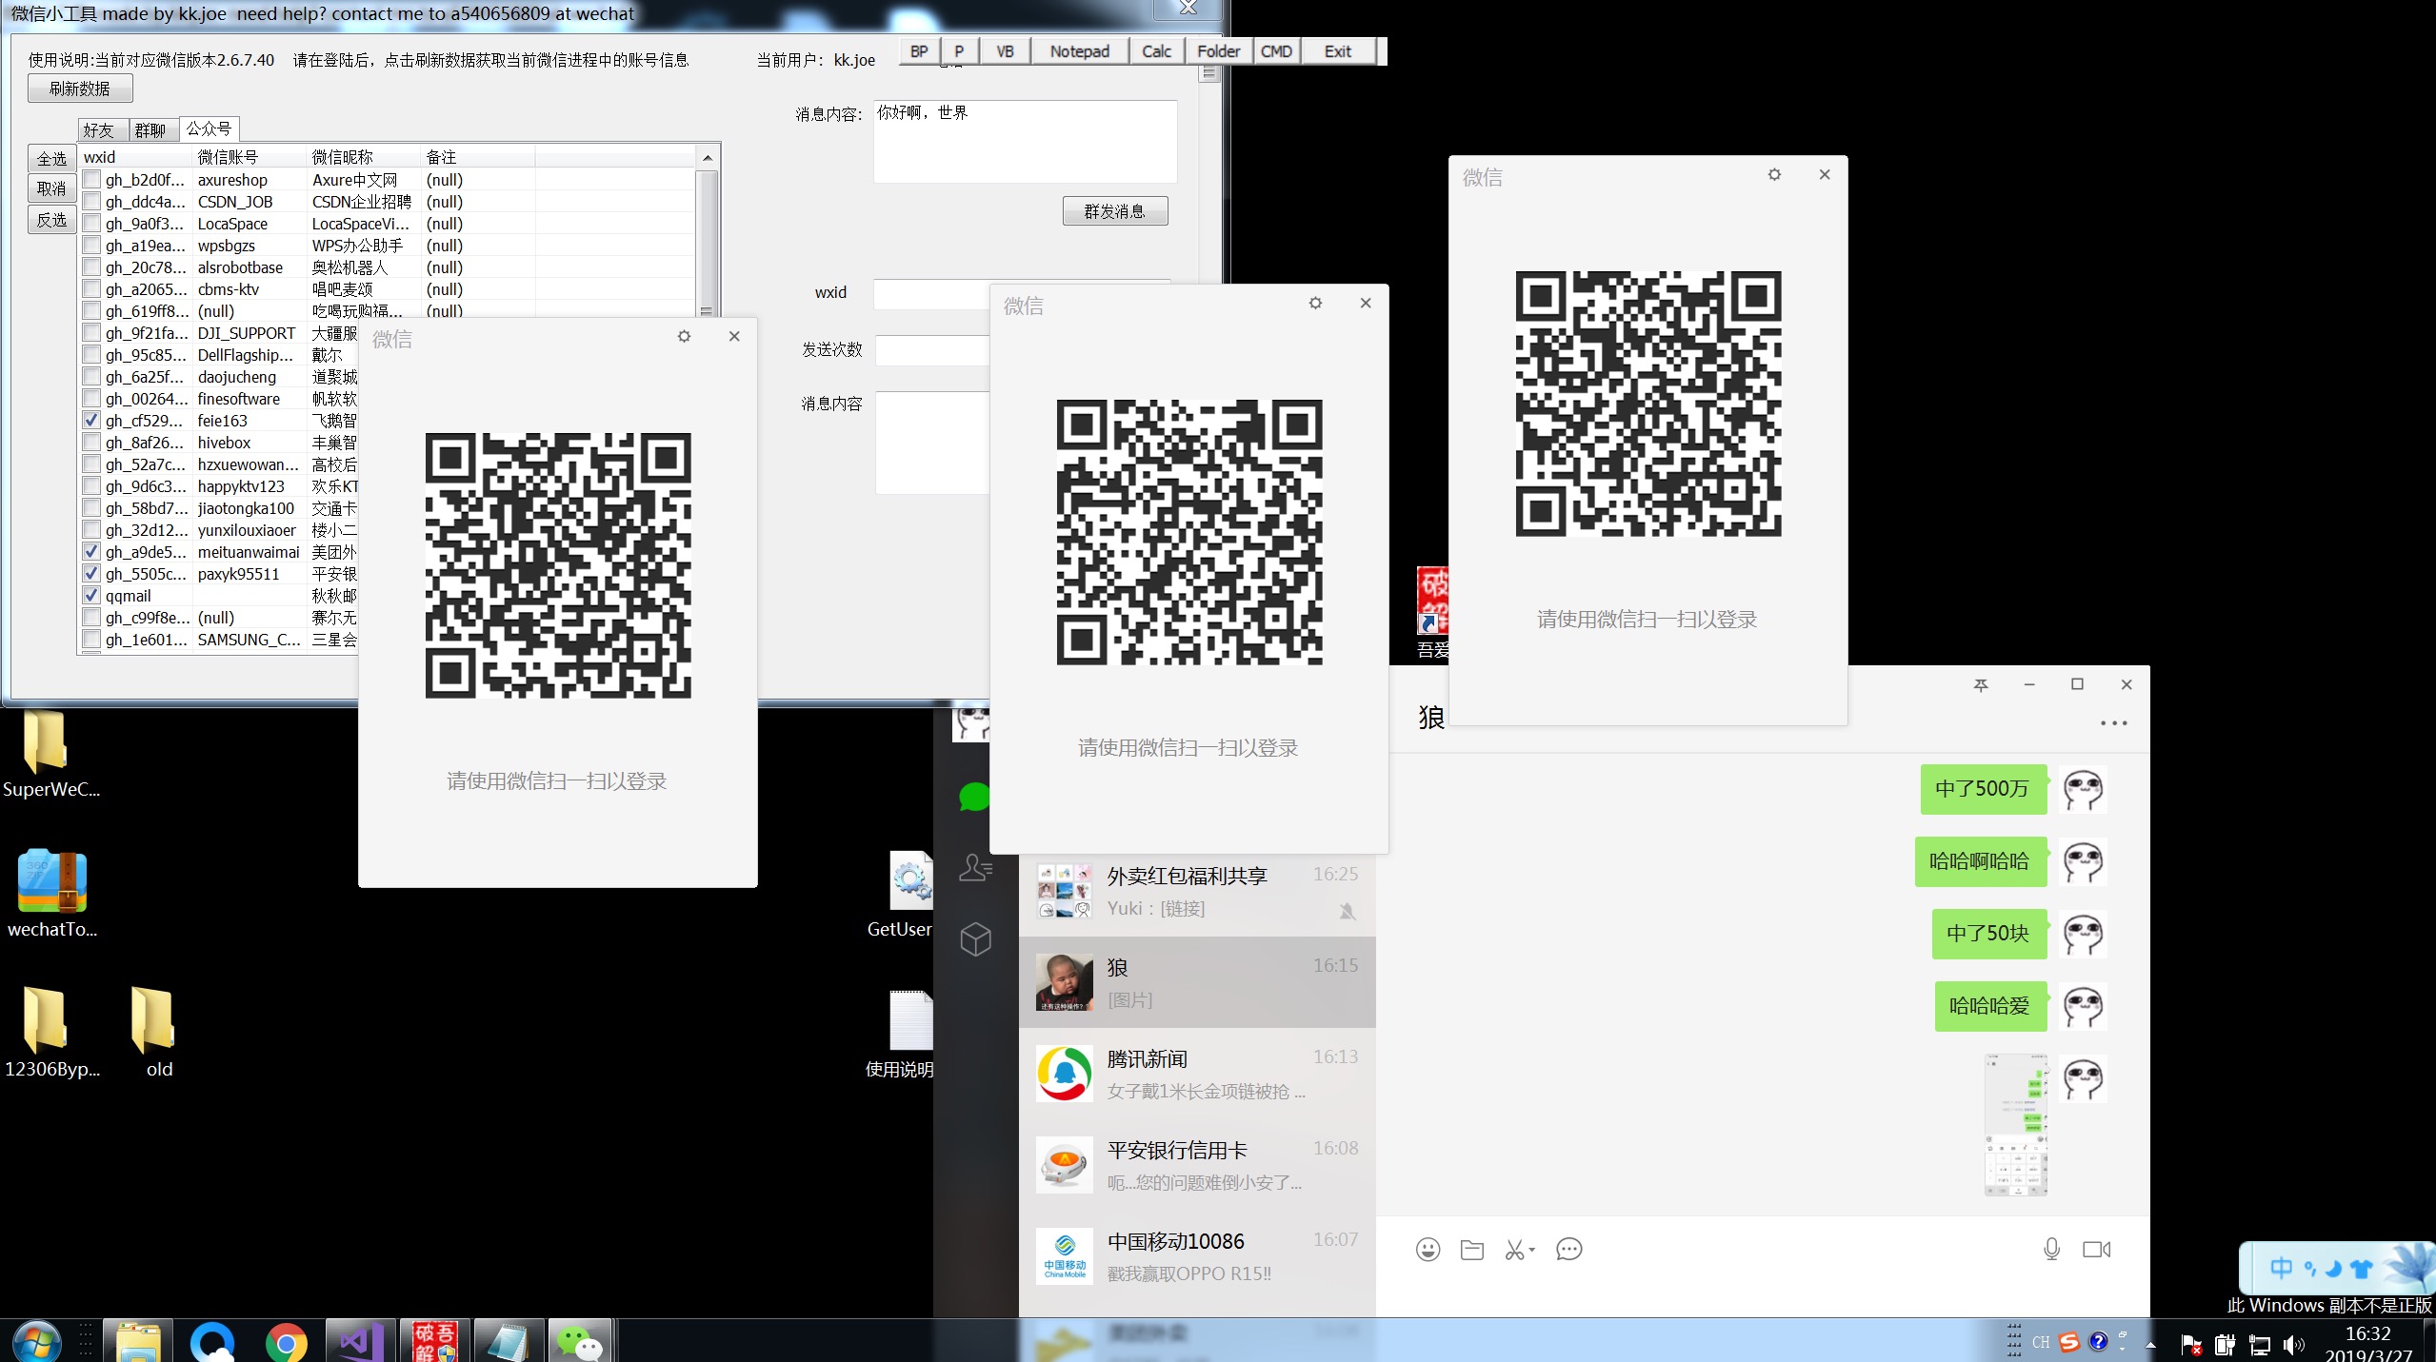
Task: Open Google Chrome from the taskbar
Action: [286, 1342]
